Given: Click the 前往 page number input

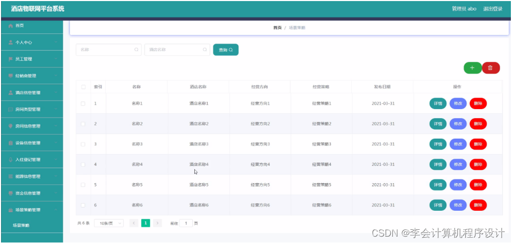Looking at the screenshot, I should 186,223.
